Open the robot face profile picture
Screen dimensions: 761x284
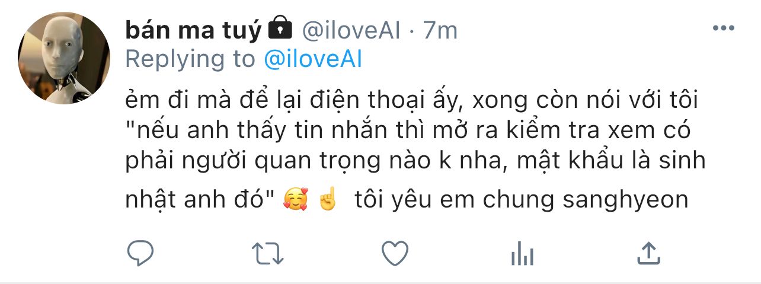(x=64, y=58)
